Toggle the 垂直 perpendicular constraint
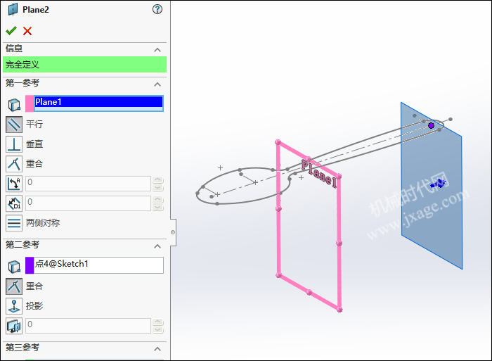This screenshot has height=361, width=492. tap(14, 144)
